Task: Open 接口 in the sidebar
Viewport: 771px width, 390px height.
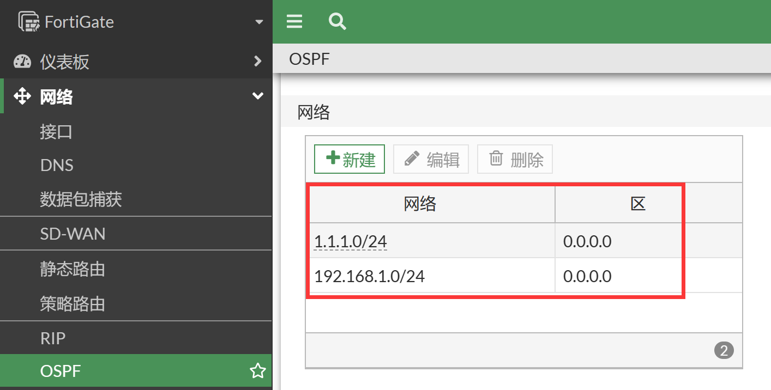Action: click(x=56, y=132)
